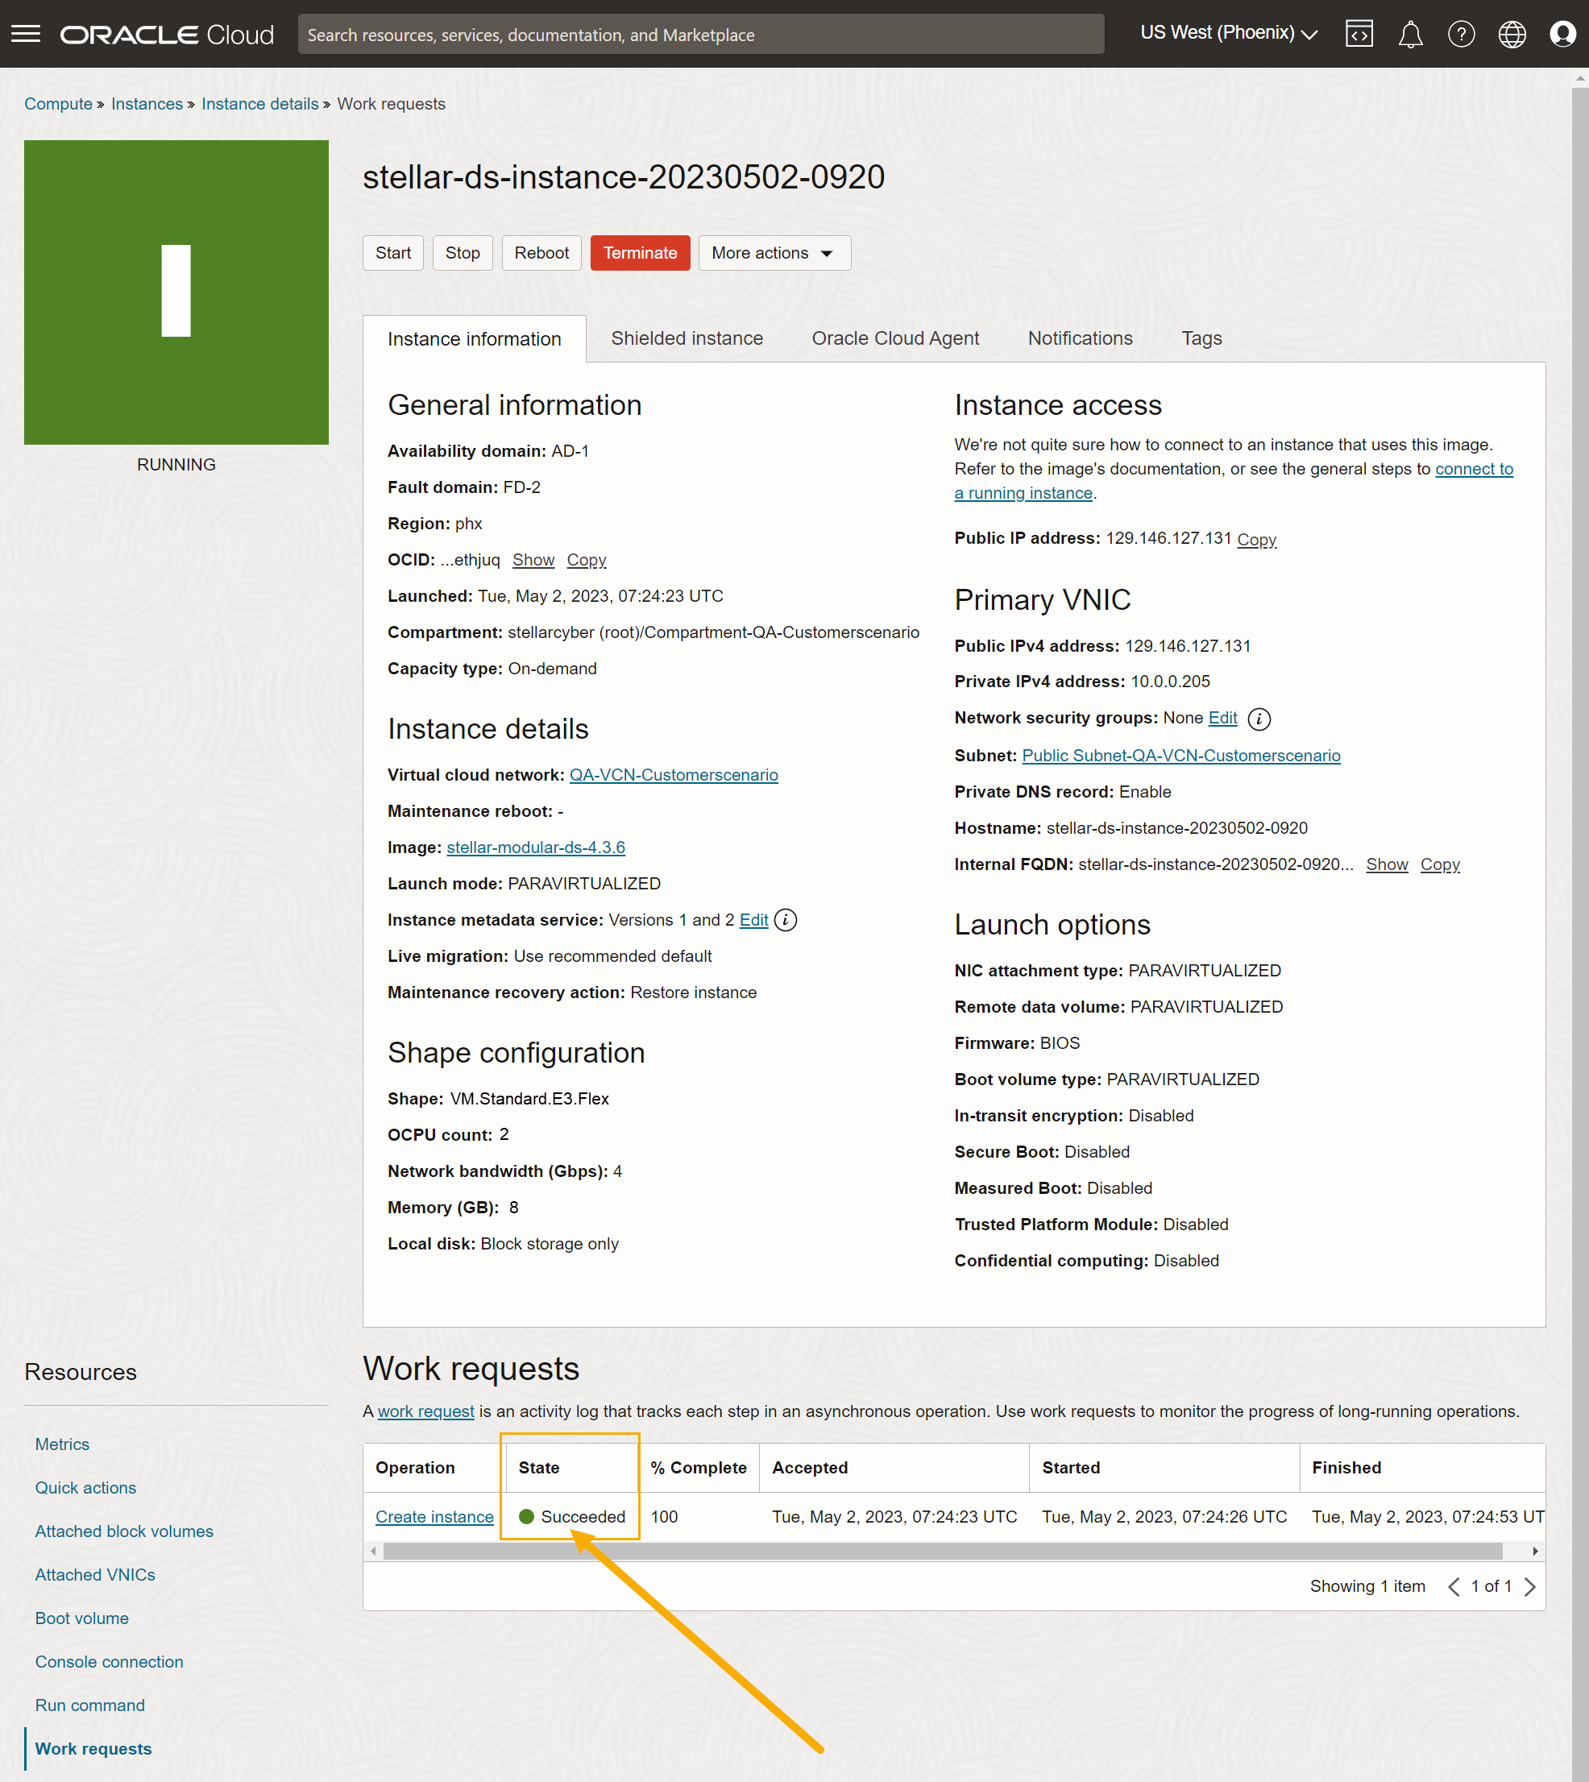This screenshot has width=1589, height=1782.
Task: Go to next page of work requests
Action: coord(1529,1585)
